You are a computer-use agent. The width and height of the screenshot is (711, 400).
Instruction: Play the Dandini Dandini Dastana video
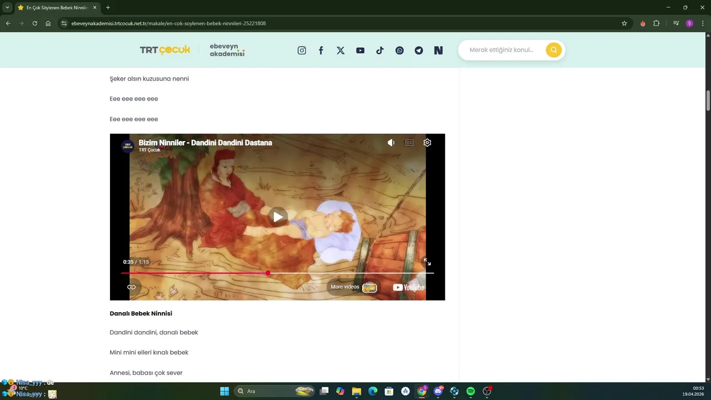pos(278,217)
